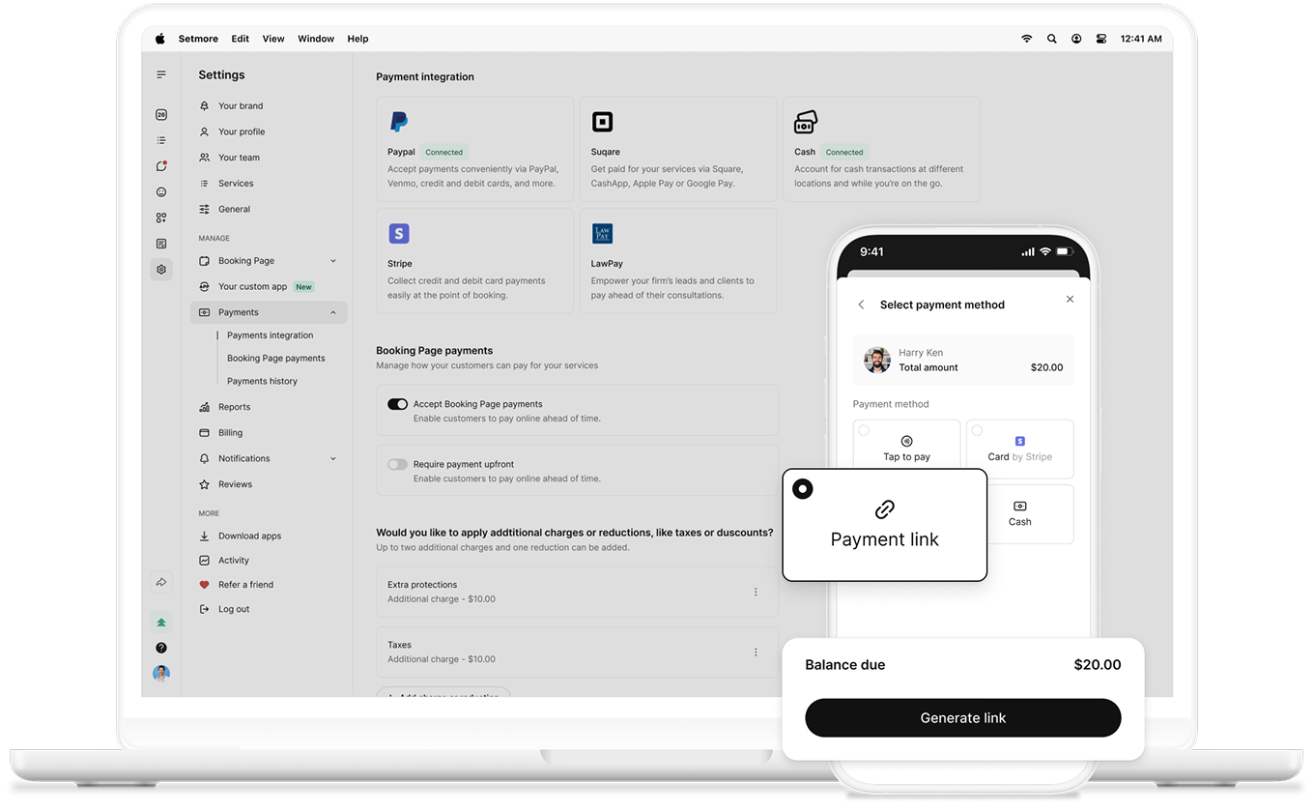The height and width of the screenshot is (812, 1314).
Task: Open the Services settings page
Action: pos(236,183)
